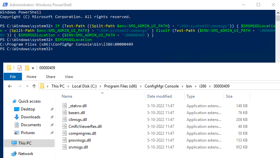Go up one folder level with the up arrow
This screenshot has height=158, width=280.
coord(34,86)
